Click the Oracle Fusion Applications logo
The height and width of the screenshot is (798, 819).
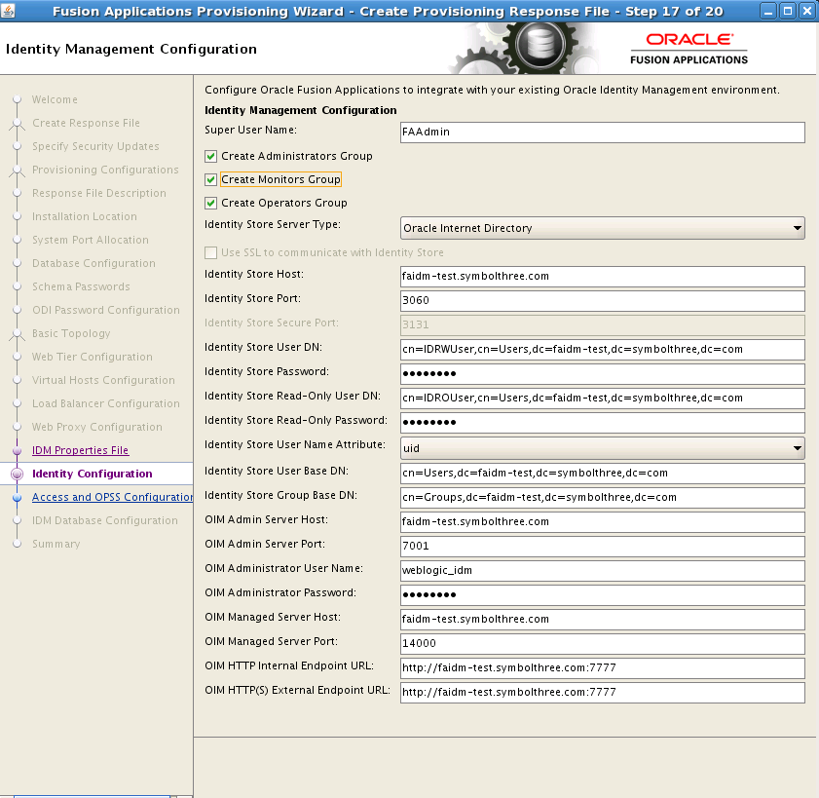[x=689, y=47]
